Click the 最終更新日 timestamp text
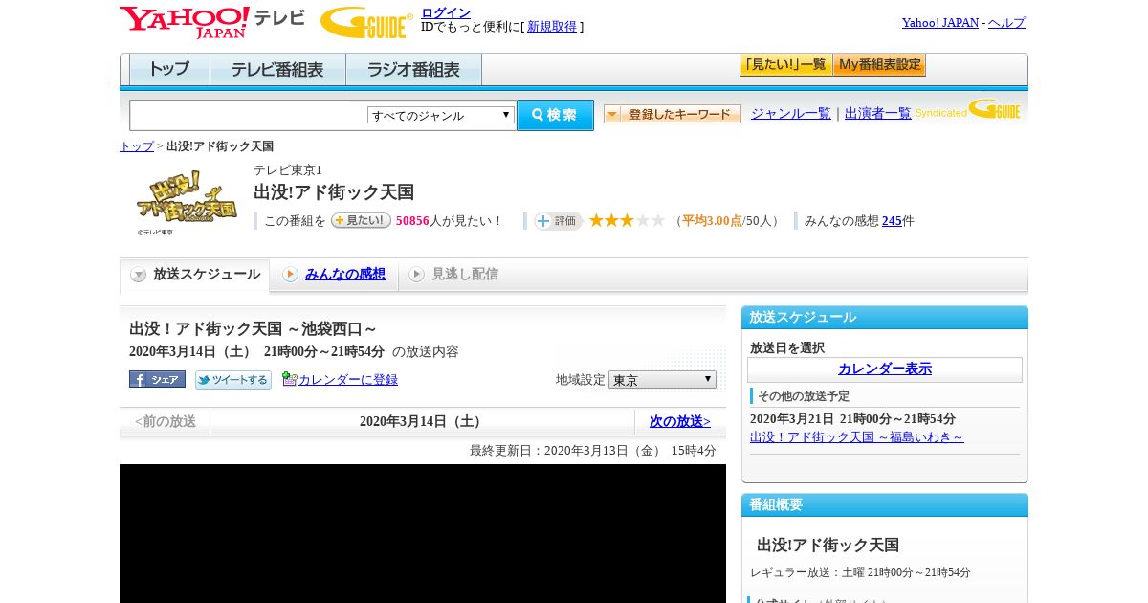 tap(592, 451)
